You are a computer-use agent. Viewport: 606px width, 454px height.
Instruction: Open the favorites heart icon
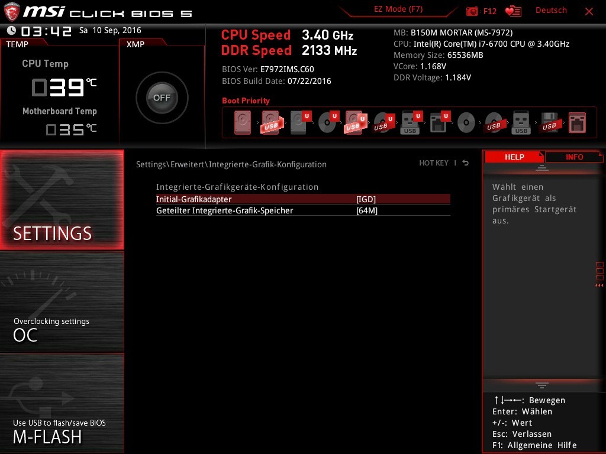(513, 11)
